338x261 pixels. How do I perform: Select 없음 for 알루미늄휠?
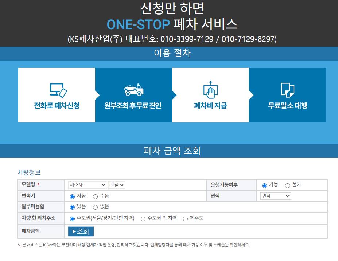click(x=95, y=207)
